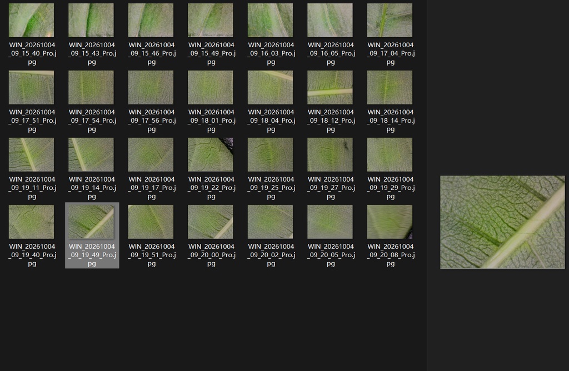
Task: Select thumbnail WIN_20261004_09_15_43_Pro.jpg
Action: coord(91,21)
